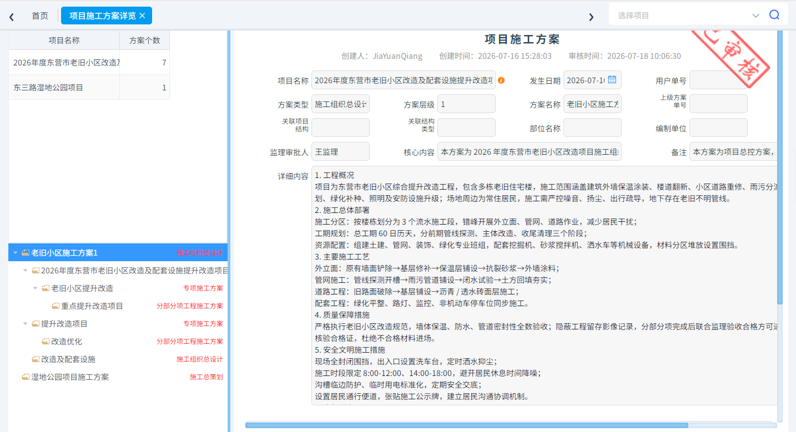
Task: Click the vertical scrollbar on right edge
Action: pyautogui.click(x=780, y=166)
